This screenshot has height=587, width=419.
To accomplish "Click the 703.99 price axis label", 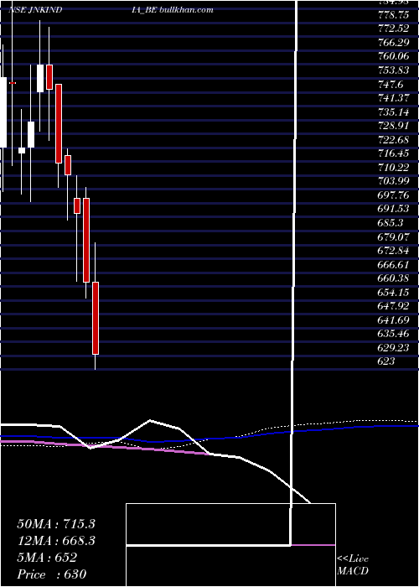I will 393,182.
